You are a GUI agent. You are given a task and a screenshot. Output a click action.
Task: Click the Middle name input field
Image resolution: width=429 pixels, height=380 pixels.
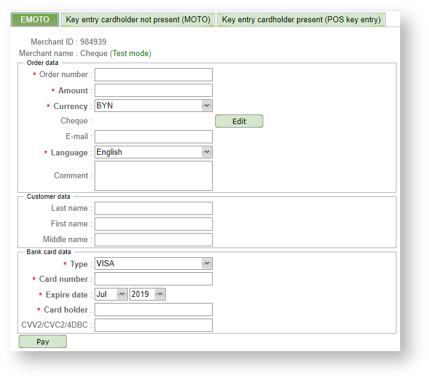point(154,240)
